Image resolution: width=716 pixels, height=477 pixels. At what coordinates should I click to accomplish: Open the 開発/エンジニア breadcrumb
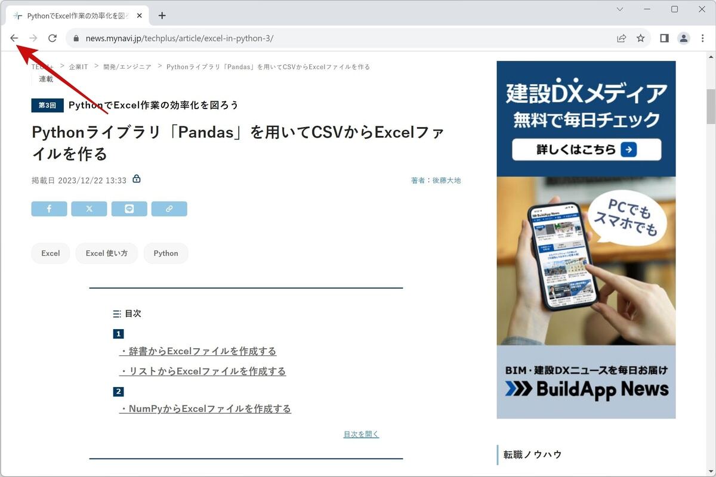[127, 67]
